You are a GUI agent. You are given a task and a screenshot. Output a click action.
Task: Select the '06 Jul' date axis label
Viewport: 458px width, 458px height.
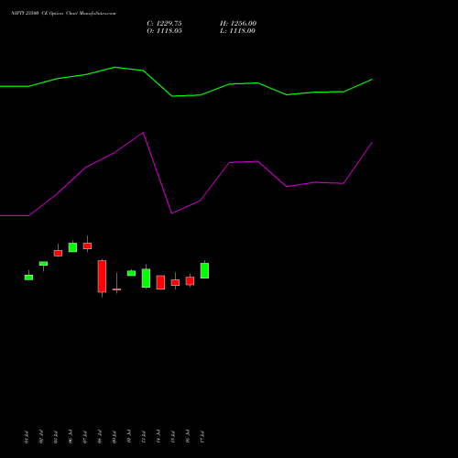[x=71, y=437]
